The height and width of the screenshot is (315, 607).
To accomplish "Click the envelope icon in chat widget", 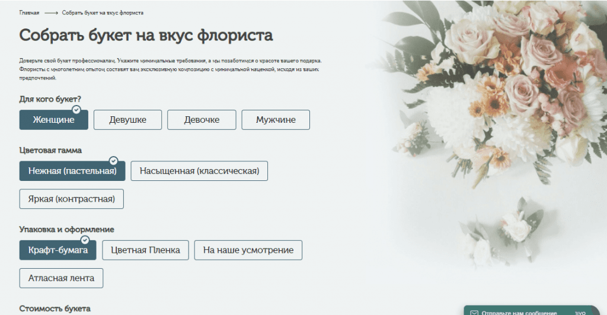I will [x=473, y=312].
